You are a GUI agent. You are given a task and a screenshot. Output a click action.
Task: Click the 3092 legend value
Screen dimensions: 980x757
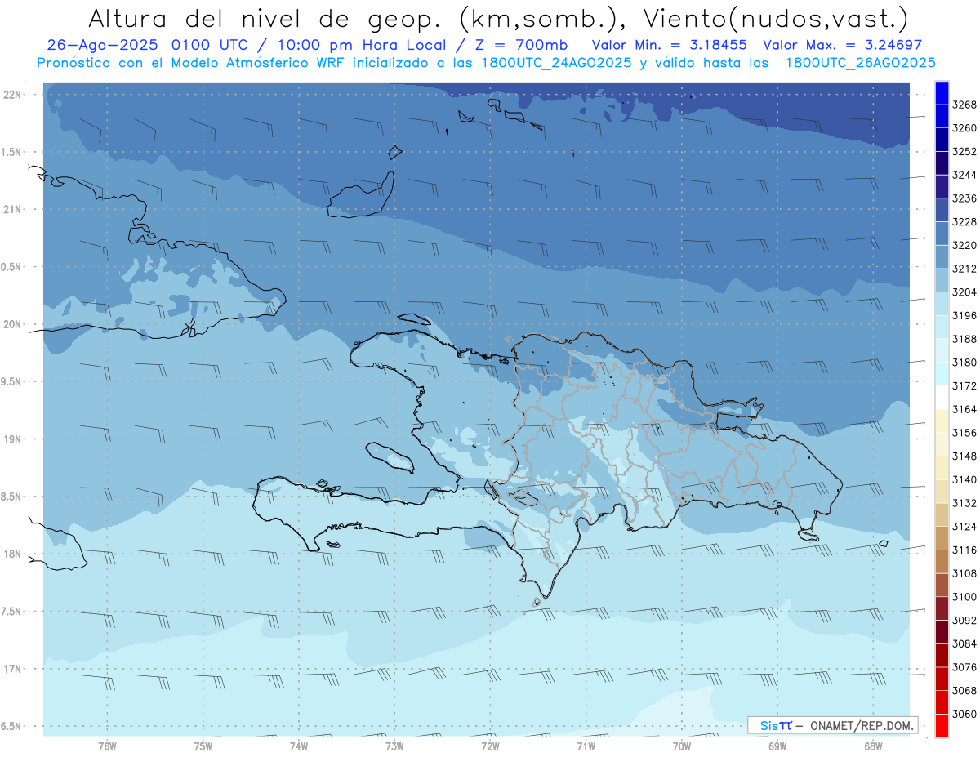point(964,621)
